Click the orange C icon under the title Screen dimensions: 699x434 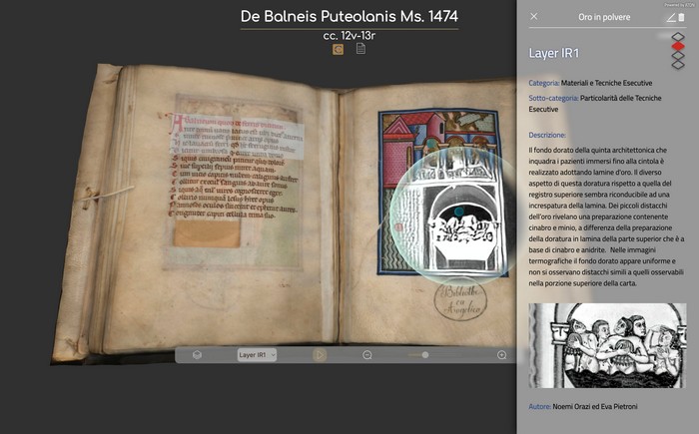click(338, 49)
